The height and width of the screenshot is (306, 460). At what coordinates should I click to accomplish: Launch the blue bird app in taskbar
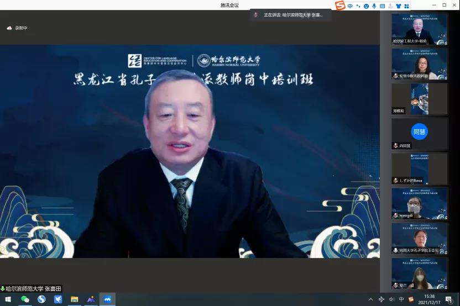(58, 299)
